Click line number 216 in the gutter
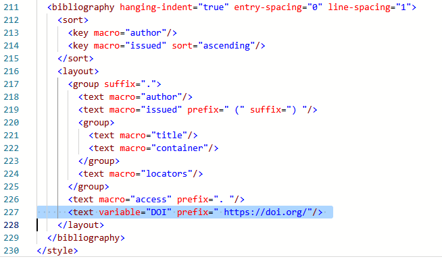 point(11,71)
